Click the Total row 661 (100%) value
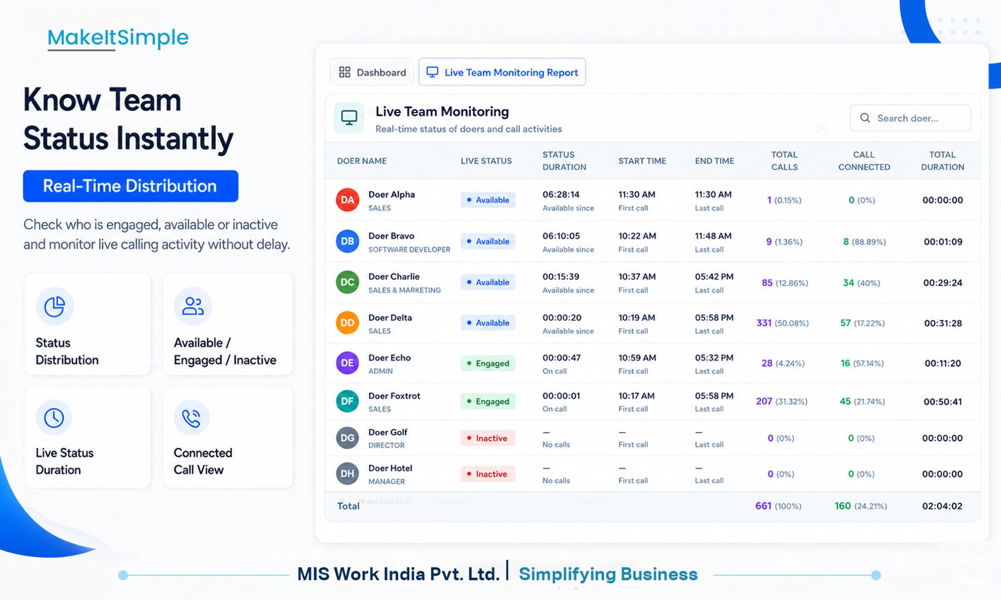Image resolution: width=1001 pixels, height=600 pixels. pyautogui.click(x=778, y=506)
